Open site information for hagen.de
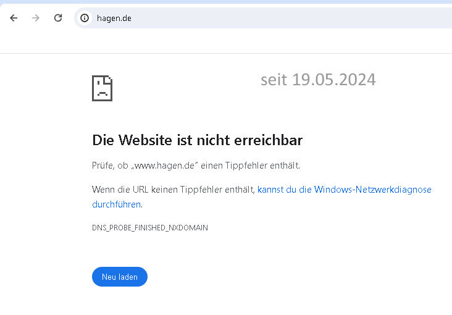The image size is (452, 315). pos(85,18)
